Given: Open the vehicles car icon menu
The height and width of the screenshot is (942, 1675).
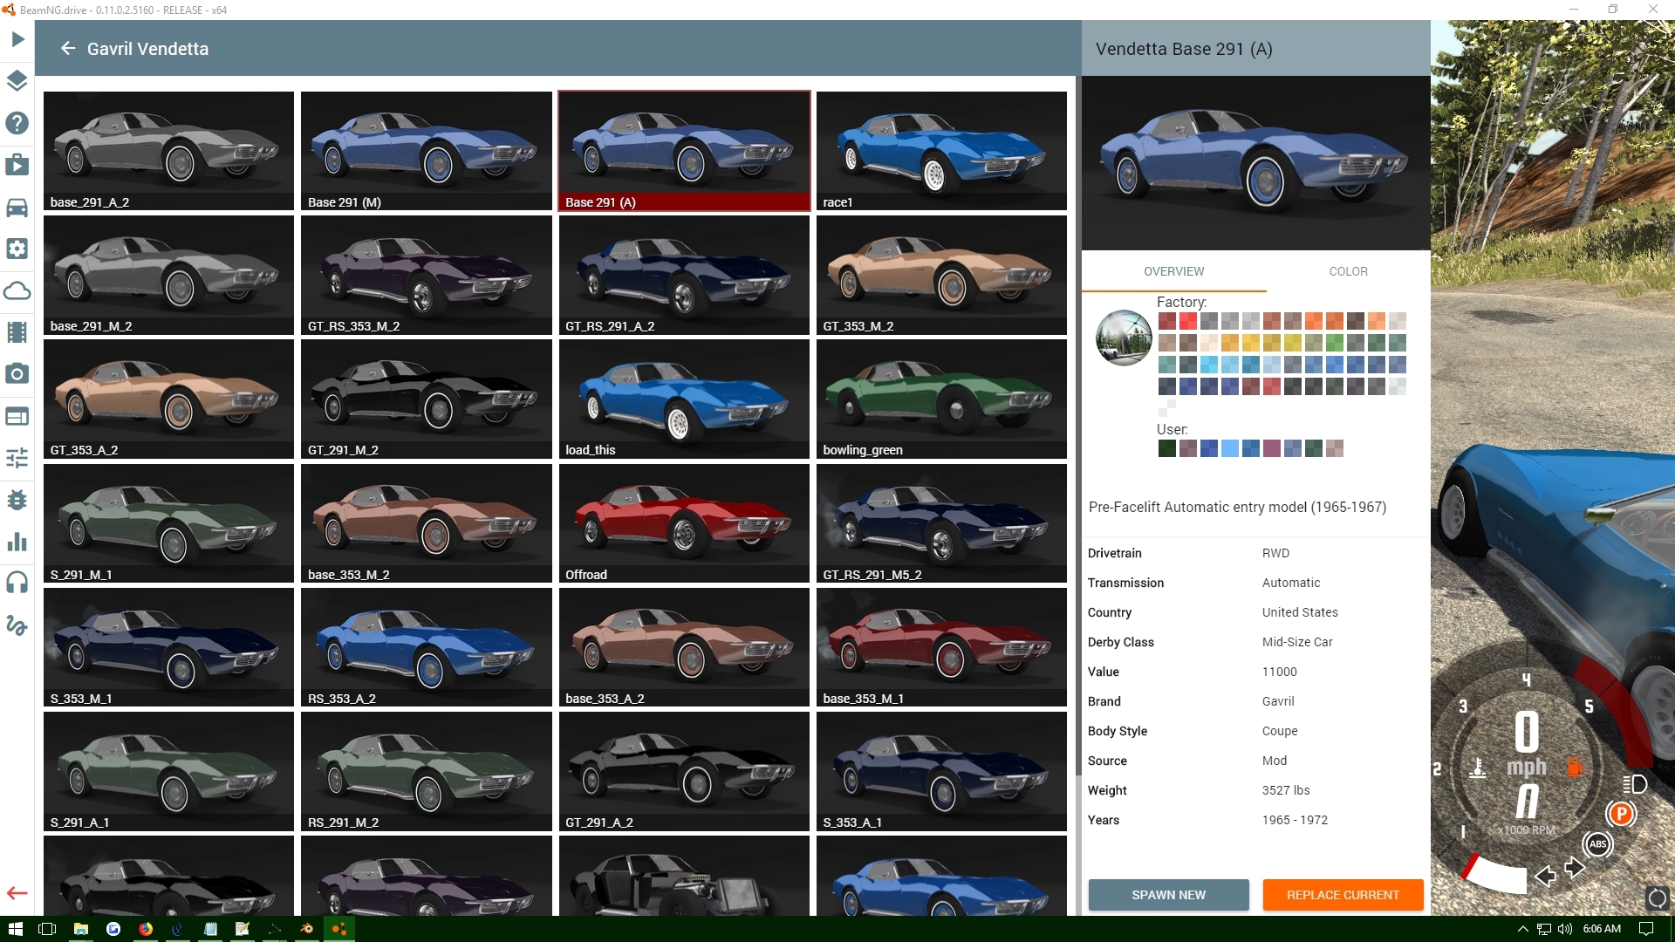Looking at the screenshot, I should pos(17,208).
